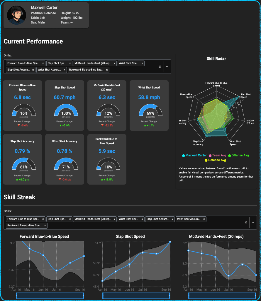Screen dimensions: 261x301
Task: Remove the Slap Shot Speed chip from Current Performance
Action: point(70,63)
